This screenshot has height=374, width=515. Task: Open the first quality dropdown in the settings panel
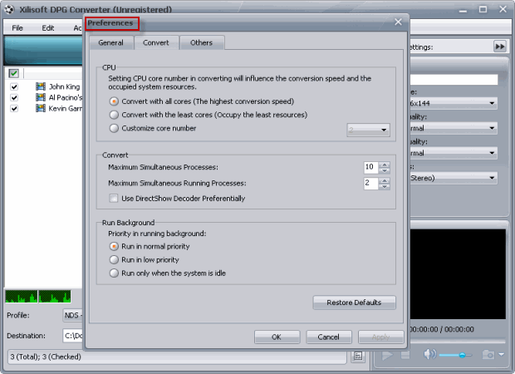454,128
